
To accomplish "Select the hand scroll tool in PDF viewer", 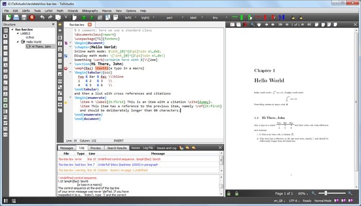I will coord(259,25).
